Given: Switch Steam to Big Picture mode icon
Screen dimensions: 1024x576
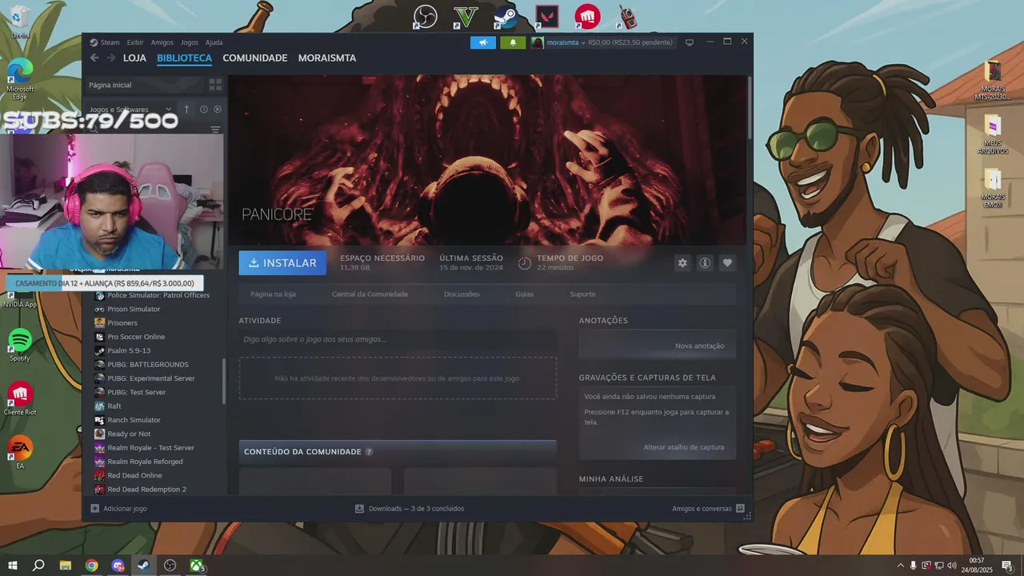Looking at the screenshot, I should coord(690,42).
